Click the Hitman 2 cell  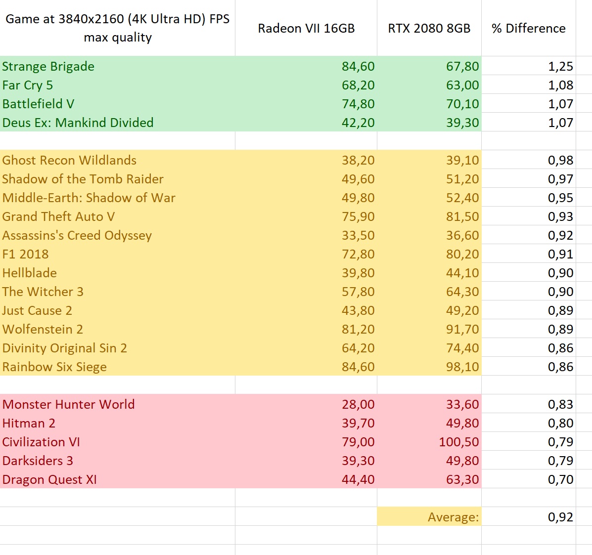117,423
